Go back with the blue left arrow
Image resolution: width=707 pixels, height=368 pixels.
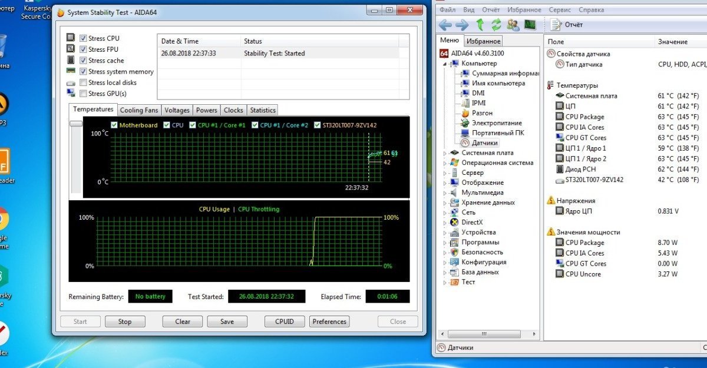click(x=445, y=25)
